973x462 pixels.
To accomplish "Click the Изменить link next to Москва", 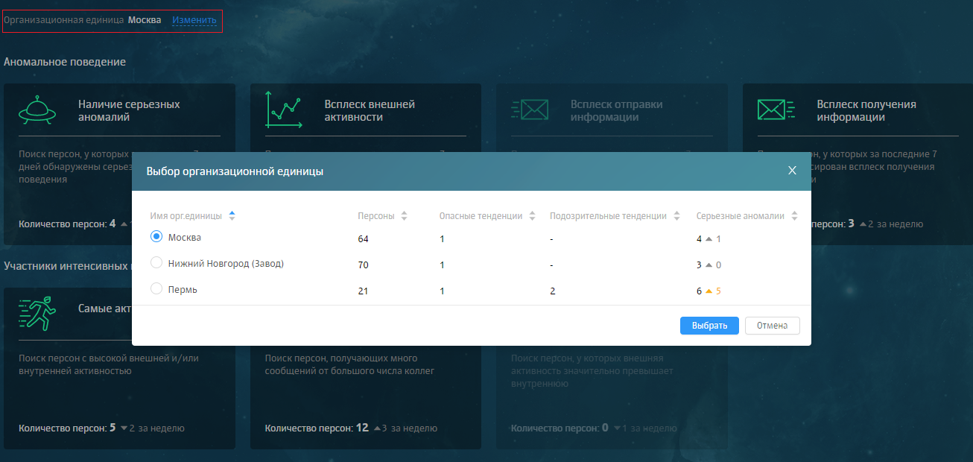I will click(194, 20).
